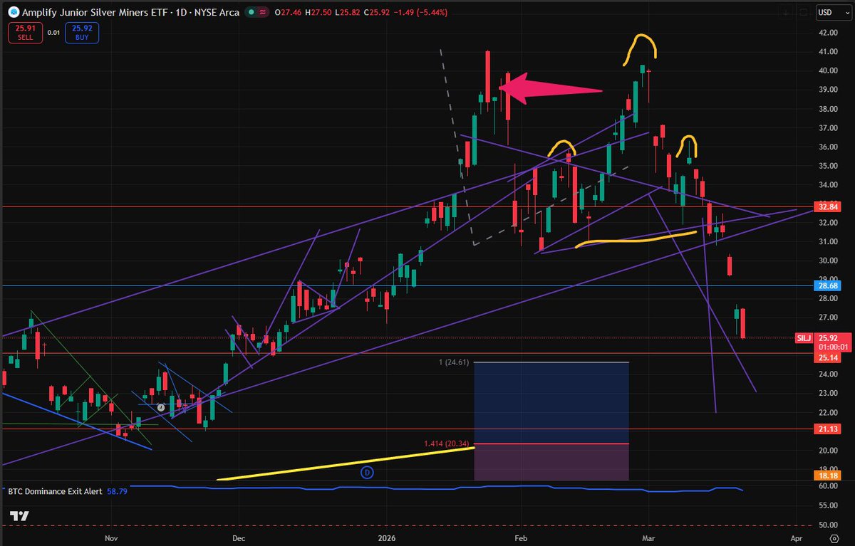Click the −1.49 (−5.44%) change value
Viewport: 855px width, 546px height.
click(421, 12)
